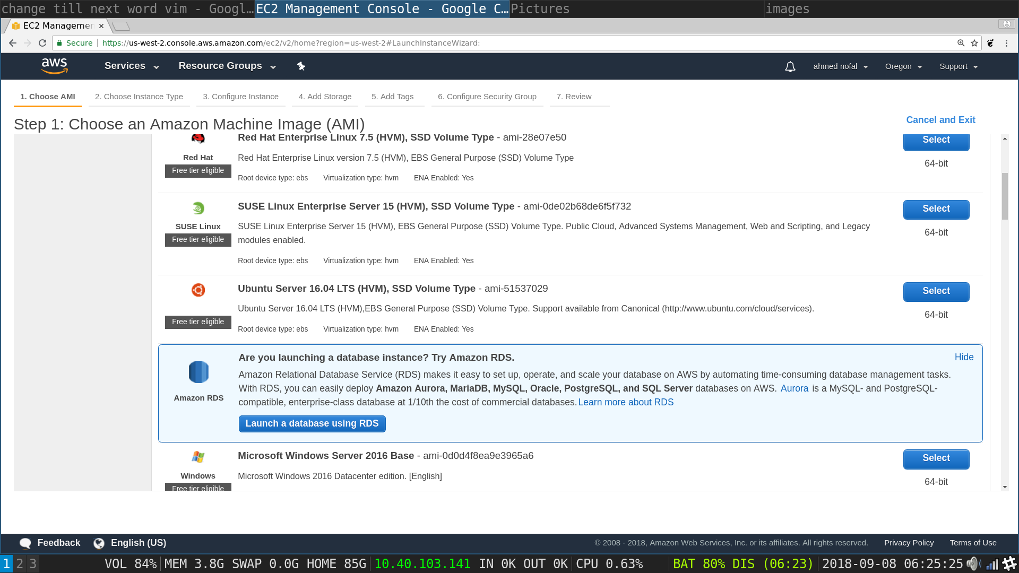Click the volume speaker tray icon

tap(973, 563)
